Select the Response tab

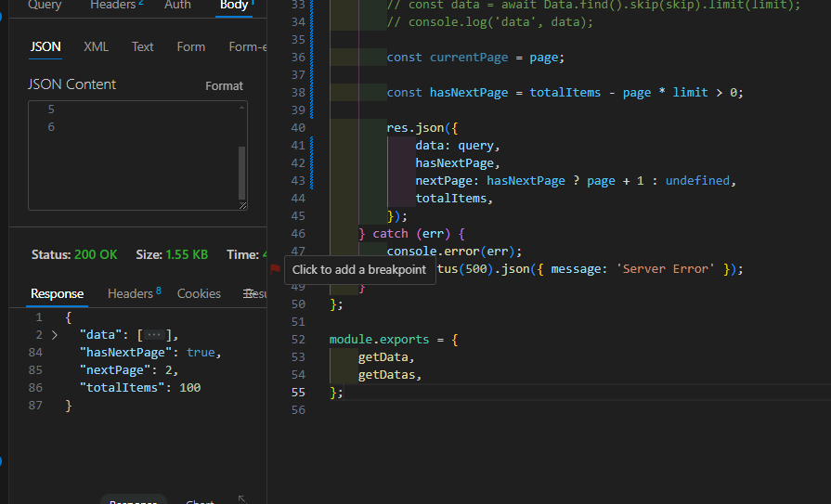[x=57, y=293]
